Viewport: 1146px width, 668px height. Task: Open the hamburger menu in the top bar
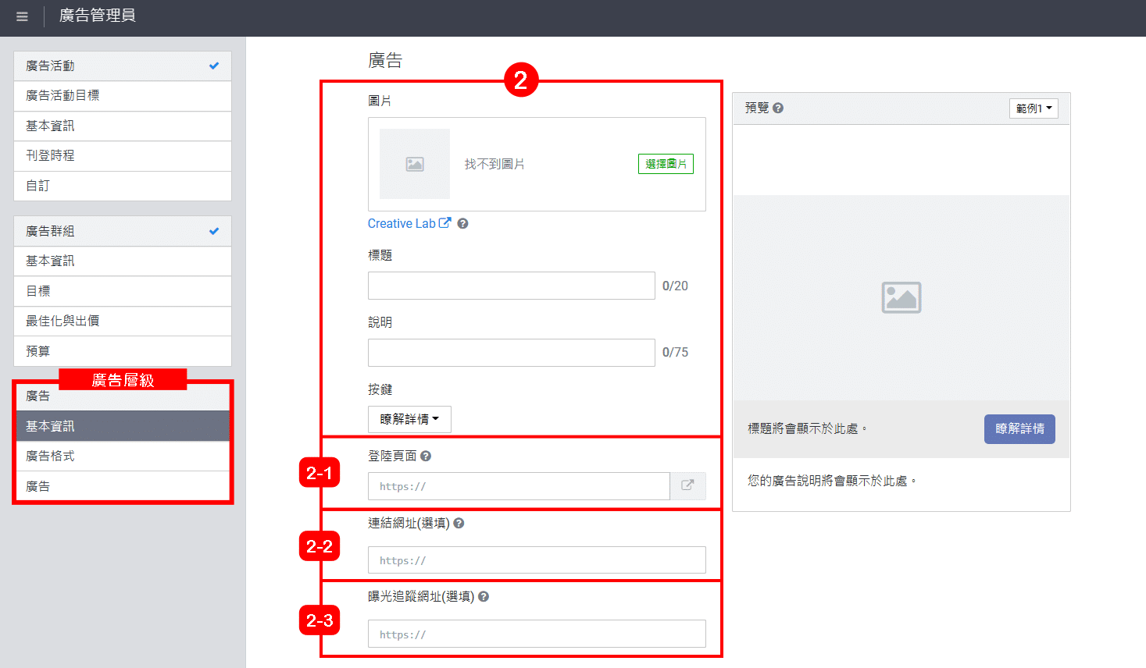[22, 16]
